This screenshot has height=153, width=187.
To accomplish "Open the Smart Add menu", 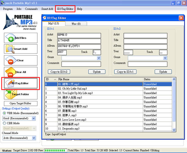I will pos(47,9).
